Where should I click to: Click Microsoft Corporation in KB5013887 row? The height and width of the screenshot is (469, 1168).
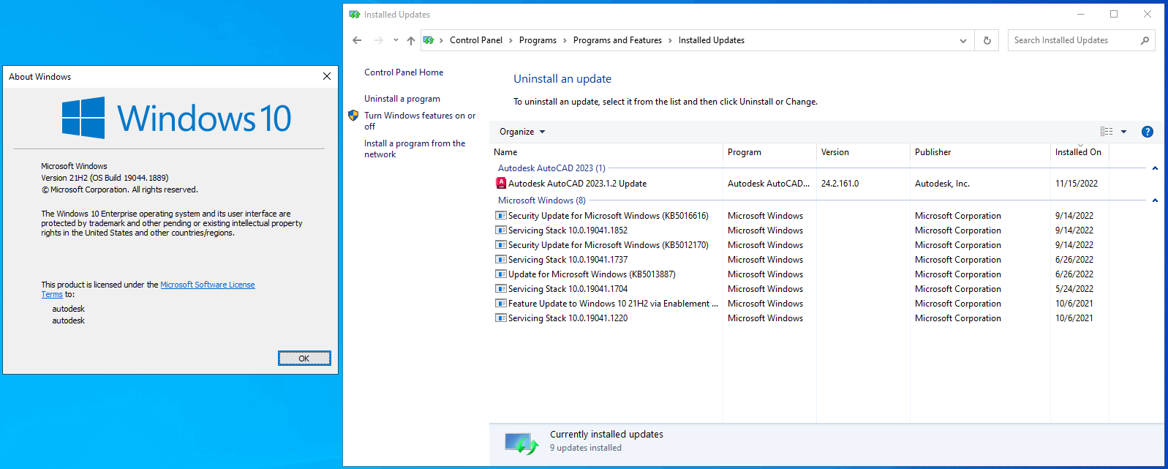pos(958,274)
